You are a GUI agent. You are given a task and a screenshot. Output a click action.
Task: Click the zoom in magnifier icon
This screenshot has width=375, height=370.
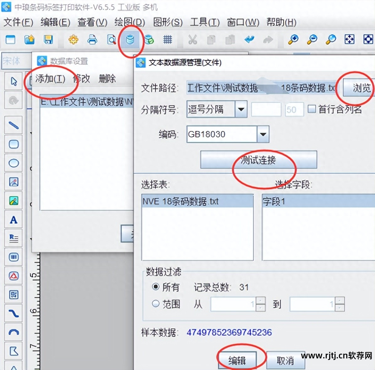(293, 40)
